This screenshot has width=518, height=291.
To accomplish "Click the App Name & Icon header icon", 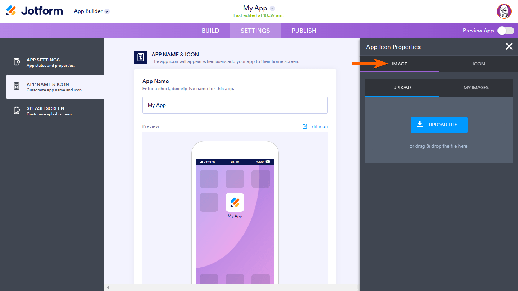I will point(141,57).
